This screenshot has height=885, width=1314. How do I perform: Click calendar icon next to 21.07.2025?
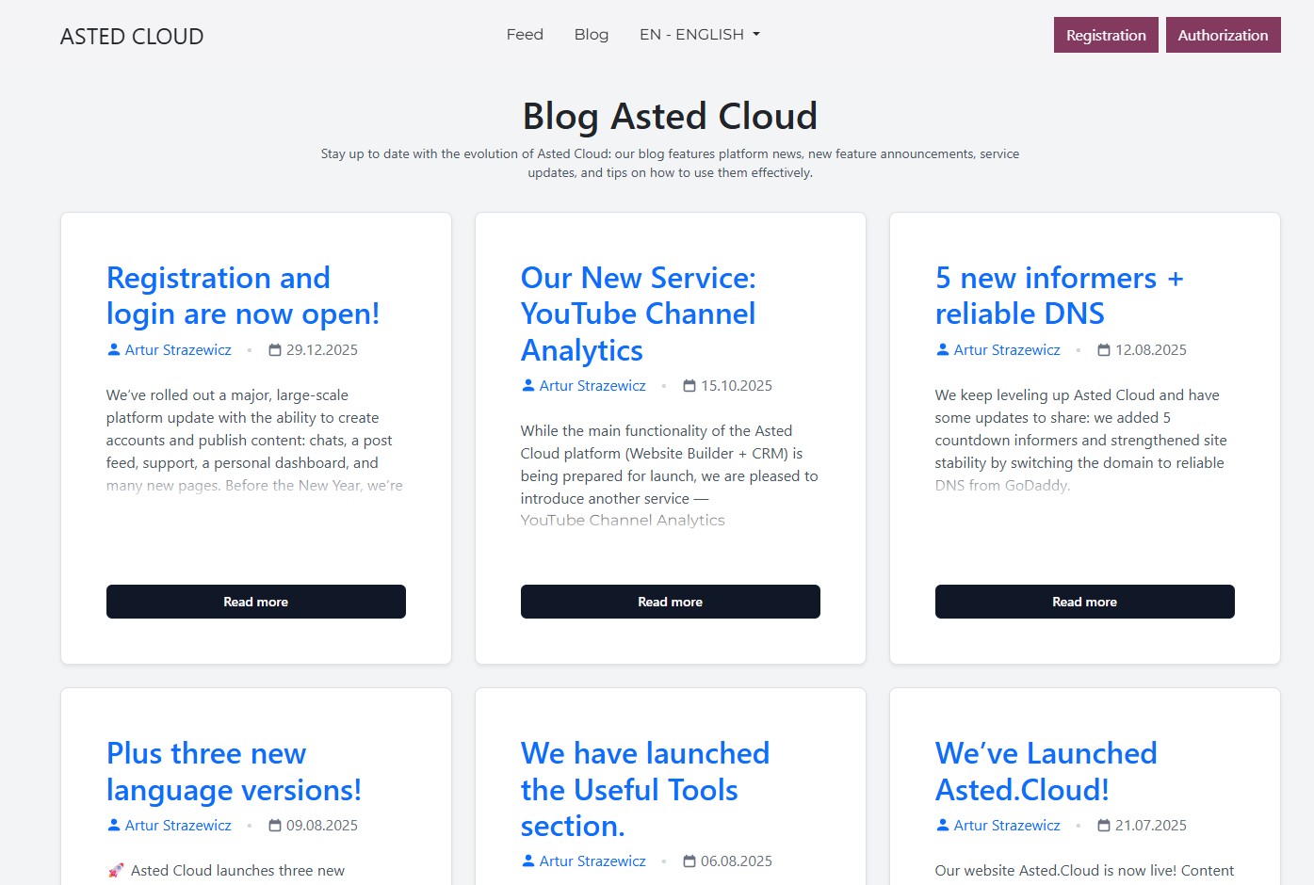click(x=1104, y=826)
